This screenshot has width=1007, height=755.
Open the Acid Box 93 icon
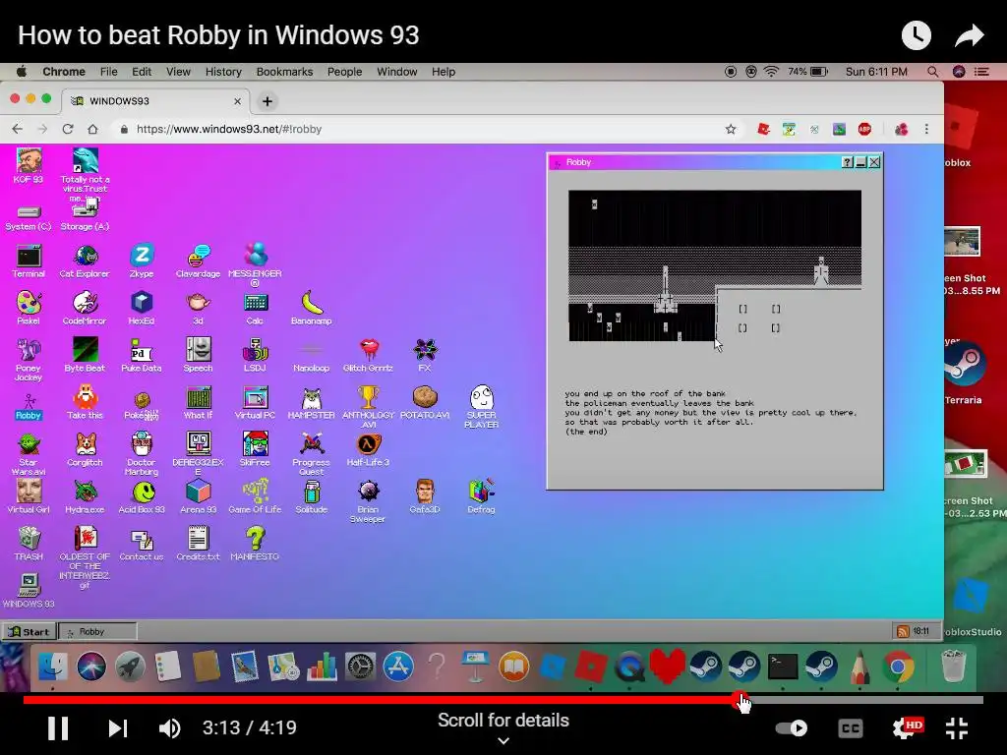[x=142, y=496]
